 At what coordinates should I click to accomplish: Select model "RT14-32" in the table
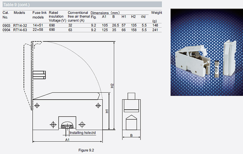20,25
